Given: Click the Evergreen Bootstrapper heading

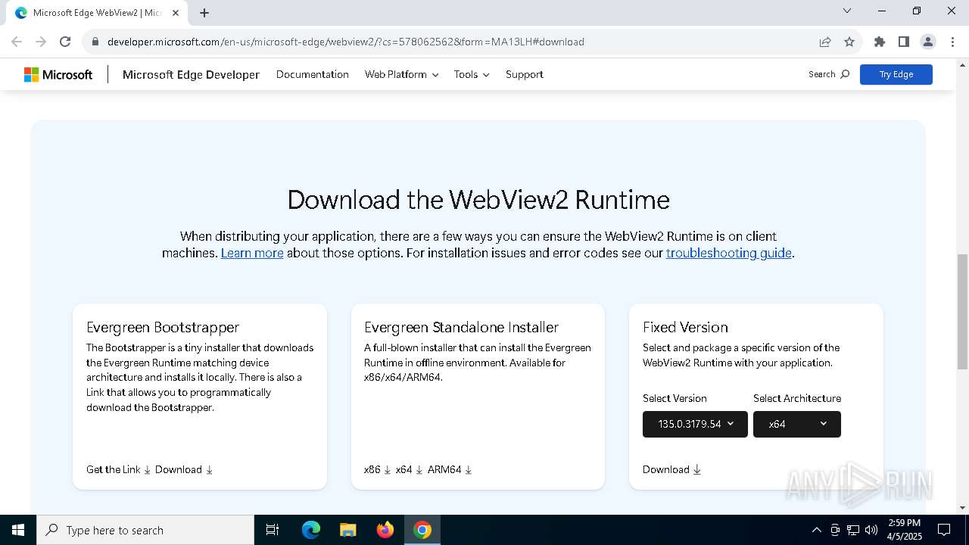Looking at the screenshot, I should pos(163,327).
